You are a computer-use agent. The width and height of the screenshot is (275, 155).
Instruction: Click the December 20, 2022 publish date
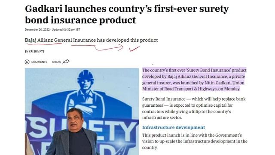click(x=37, y=30)
